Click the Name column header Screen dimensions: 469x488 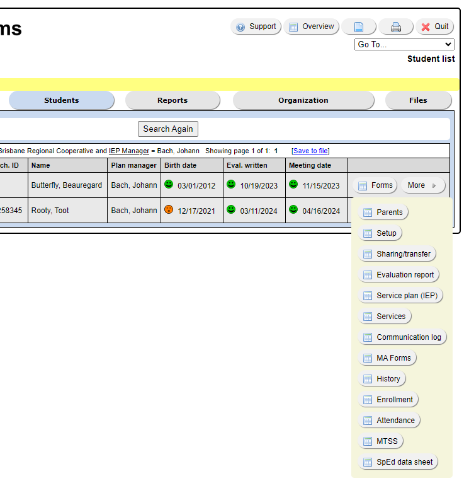pyautogui.click(x=41, y=165)
